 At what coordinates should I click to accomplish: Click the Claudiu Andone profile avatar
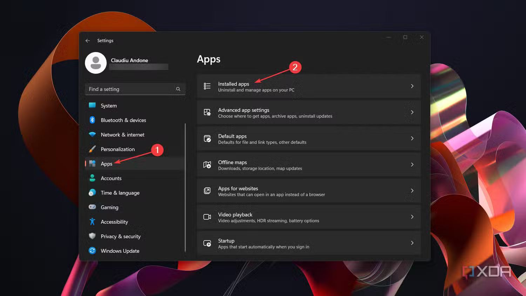click(x=96, y=63)
